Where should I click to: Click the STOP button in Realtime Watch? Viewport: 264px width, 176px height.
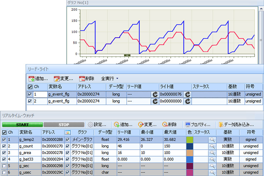pos(64,125)
